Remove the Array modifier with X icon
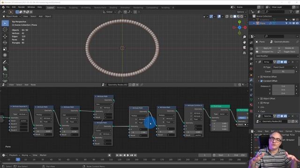The image size is (300, 168). (292, 62)
